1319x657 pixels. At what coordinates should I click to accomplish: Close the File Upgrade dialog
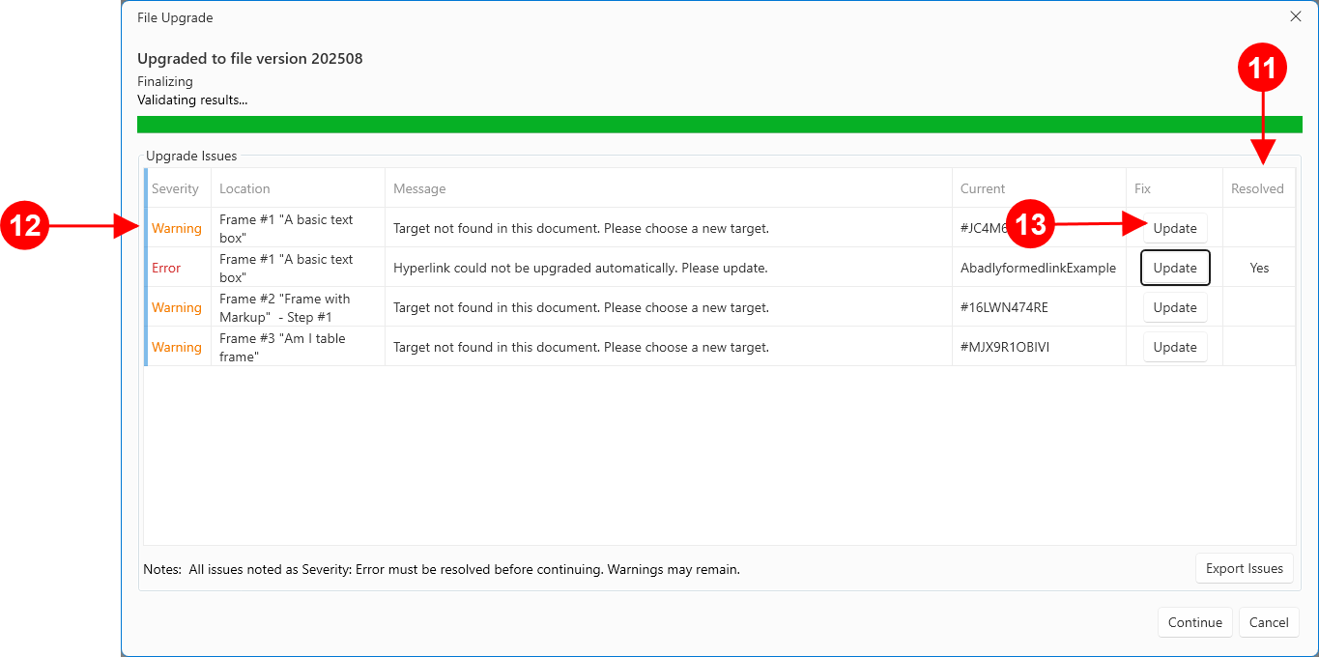coord(1296,16)
